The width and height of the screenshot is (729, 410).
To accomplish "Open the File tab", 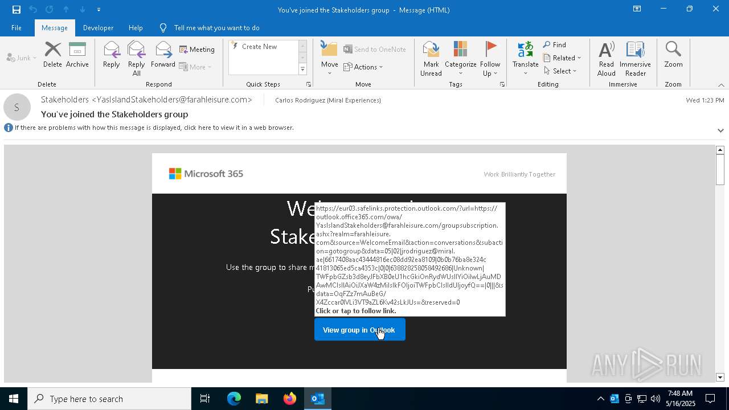I will pos(17,28).
